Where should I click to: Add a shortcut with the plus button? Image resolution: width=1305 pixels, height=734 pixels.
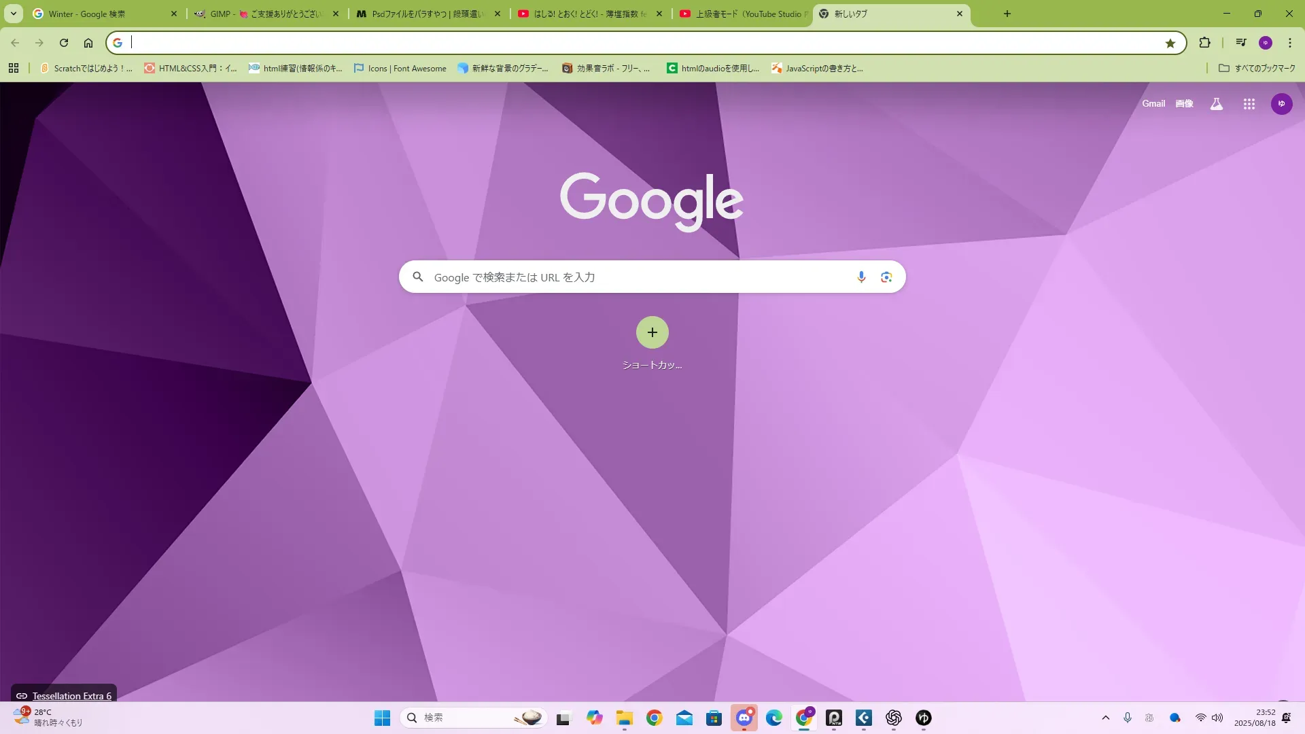(x=652, y=332)
